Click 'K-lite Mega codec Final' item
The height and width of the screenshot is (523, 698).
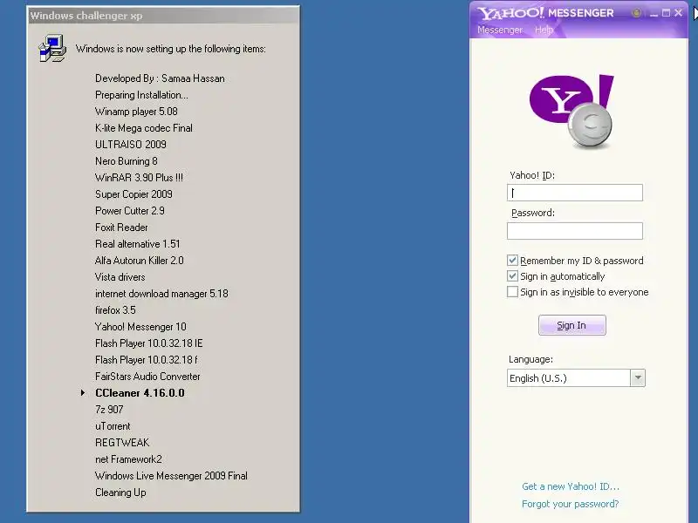point(144,128)
